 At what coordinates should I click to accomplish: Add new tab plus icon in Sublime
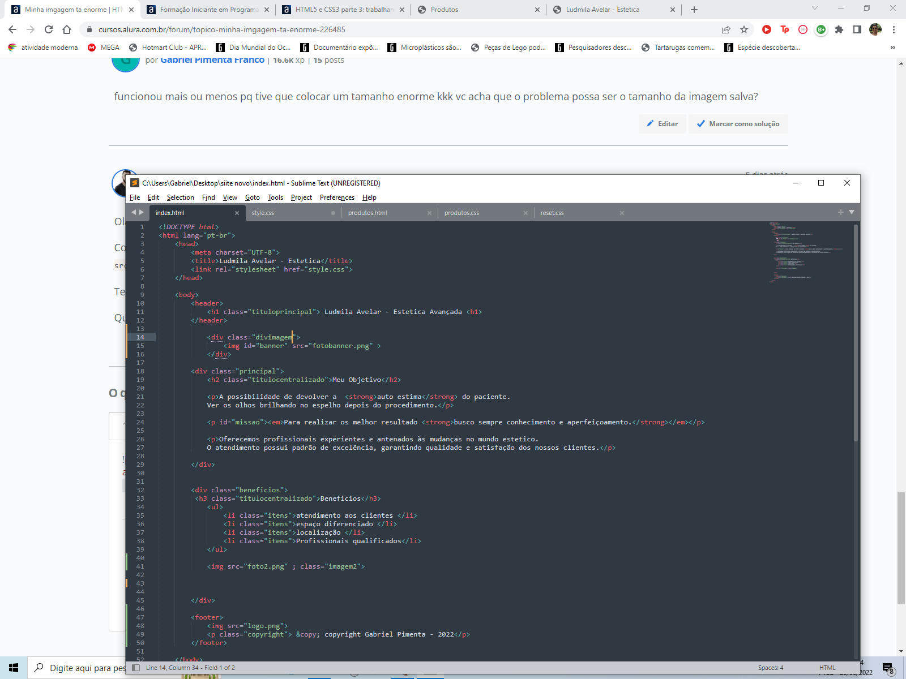pyautogui.click(x=841, y=212)
